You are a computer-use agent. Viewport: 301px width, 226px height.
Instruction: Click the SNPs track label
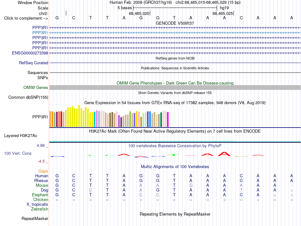43,78
